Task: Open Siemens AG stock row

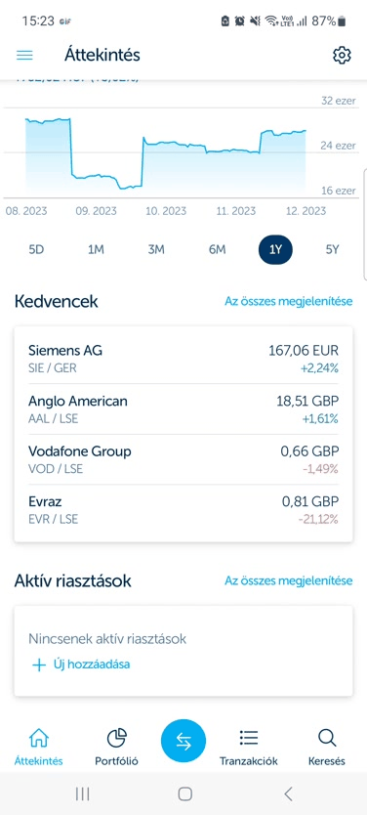Action: pyautogui.click(x=183, y=359)
